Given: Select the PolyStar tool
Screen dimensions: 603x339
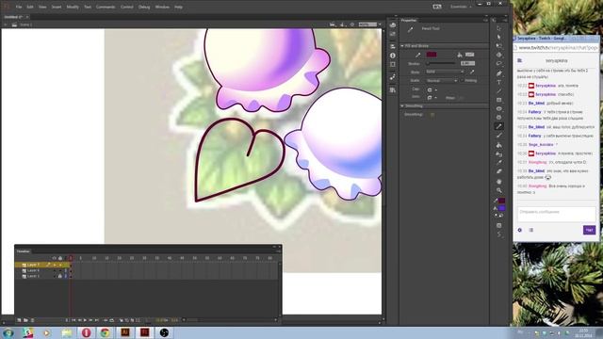Looking at the screenshot, I should click(x=498, y=118).
